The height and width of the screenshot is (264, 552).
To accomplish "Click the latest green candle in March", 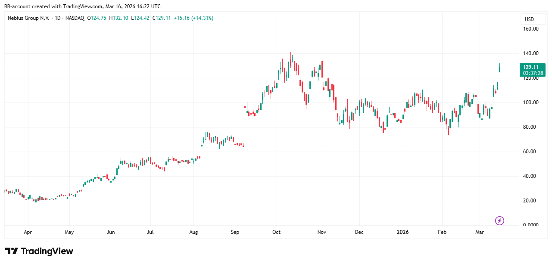I will 499,68.
